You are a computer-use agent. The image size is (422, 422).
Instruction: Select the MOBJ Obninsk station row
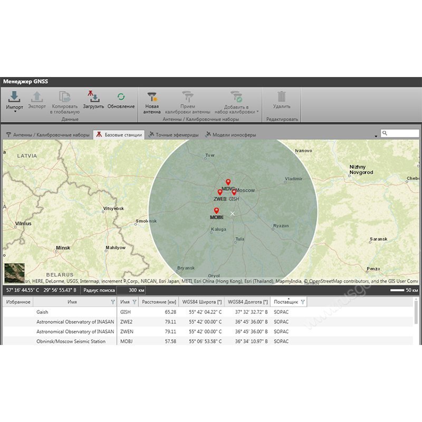coord(158,341)
